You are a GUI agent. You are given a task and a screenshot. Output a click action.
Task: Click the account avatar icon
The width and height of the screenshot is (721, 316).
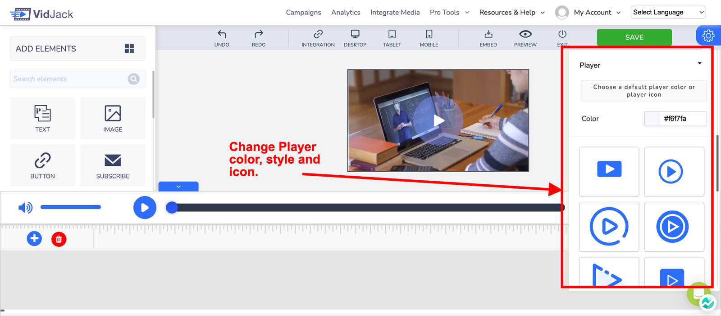[562, 13]
